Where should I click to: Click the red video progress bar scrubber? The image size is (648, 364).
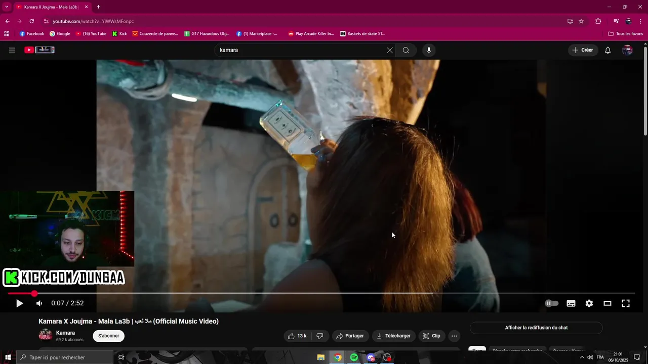coord(34,293)
